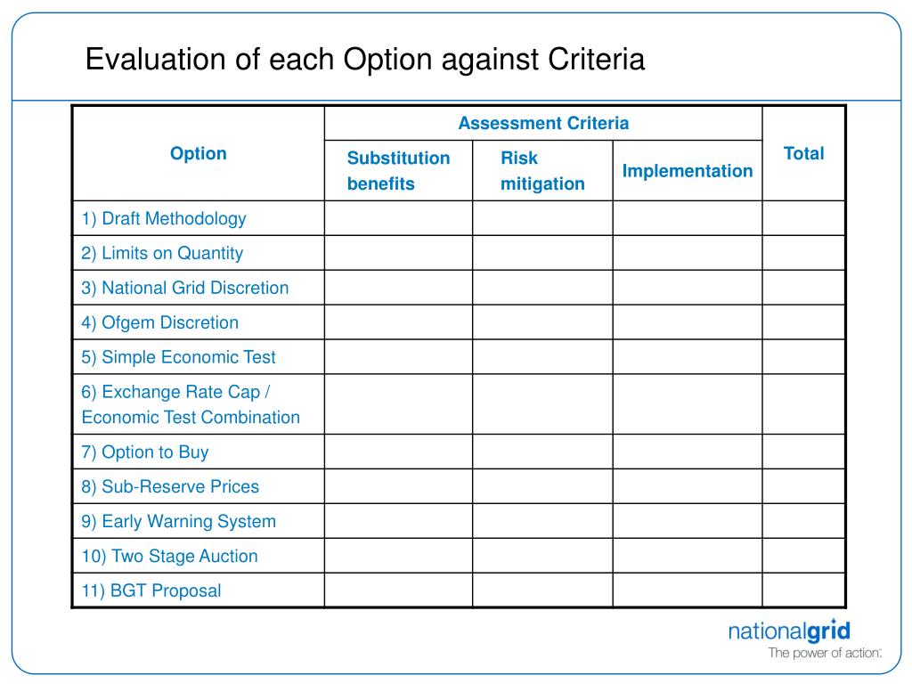Image resolution: width=912 pixels, height=684 pixels.
Task: Click the nationalgrid logo
Action: click(789, 631)
